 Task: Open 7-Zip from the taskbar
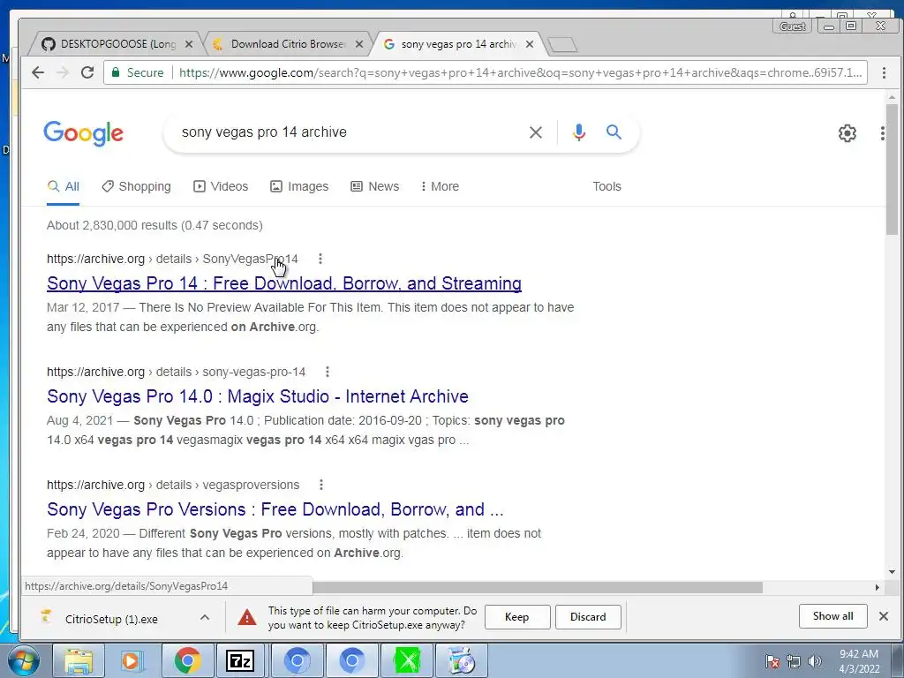pos(240,661)
